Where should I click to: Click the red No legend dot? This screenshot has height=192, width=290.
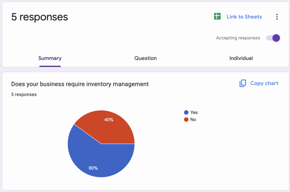tap(186, 120)
